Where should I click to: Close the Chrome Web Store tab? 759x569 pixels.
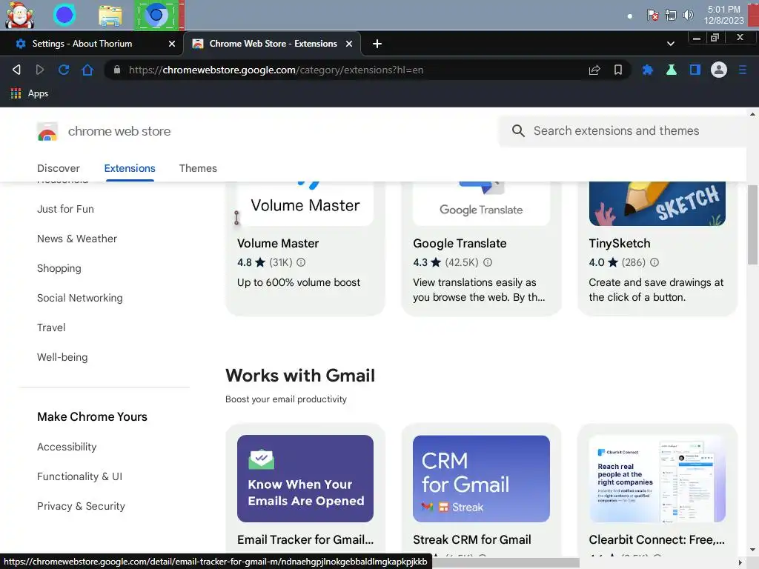point(349,44)
